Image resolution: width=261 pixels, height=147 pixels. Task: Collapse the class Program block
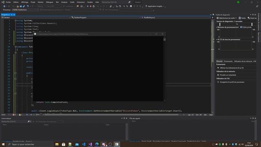coord(15,53)
